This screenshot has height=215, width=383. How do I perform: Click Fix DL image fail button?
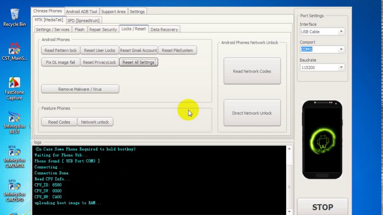click(x=60, y=62)
